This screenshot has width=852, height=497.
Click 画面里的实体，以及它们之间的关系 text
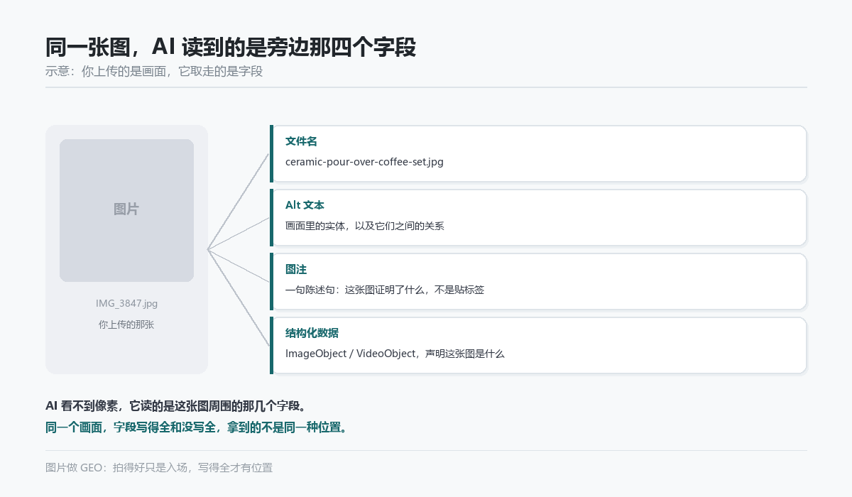(364, 226)
